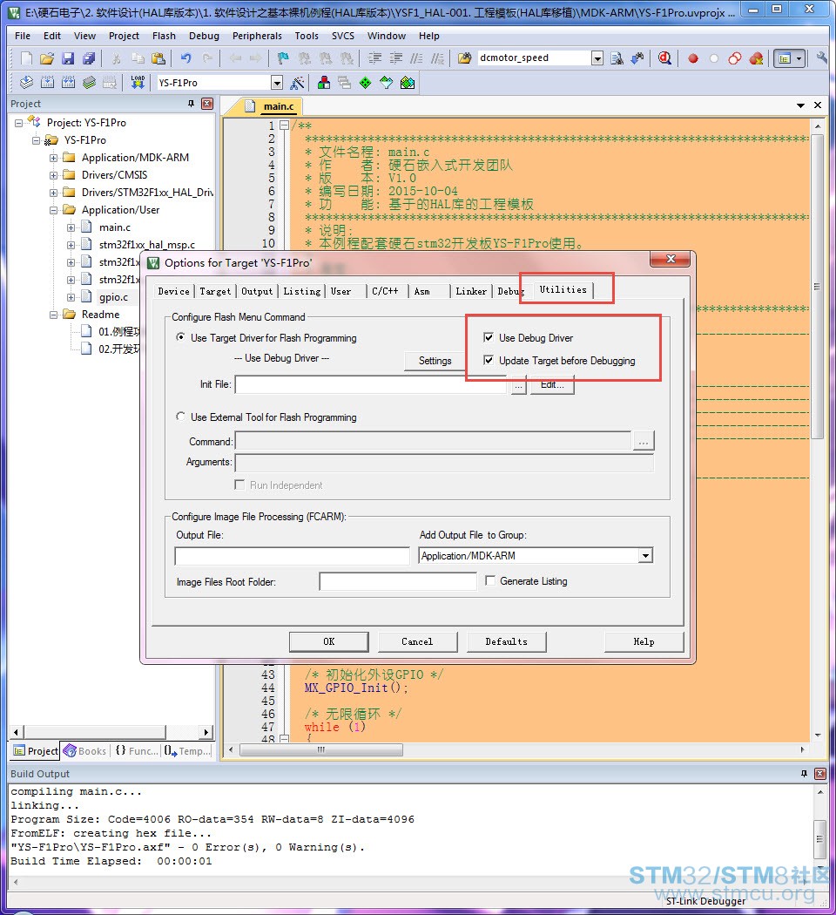Translate the current file icon

pos(26,83)
